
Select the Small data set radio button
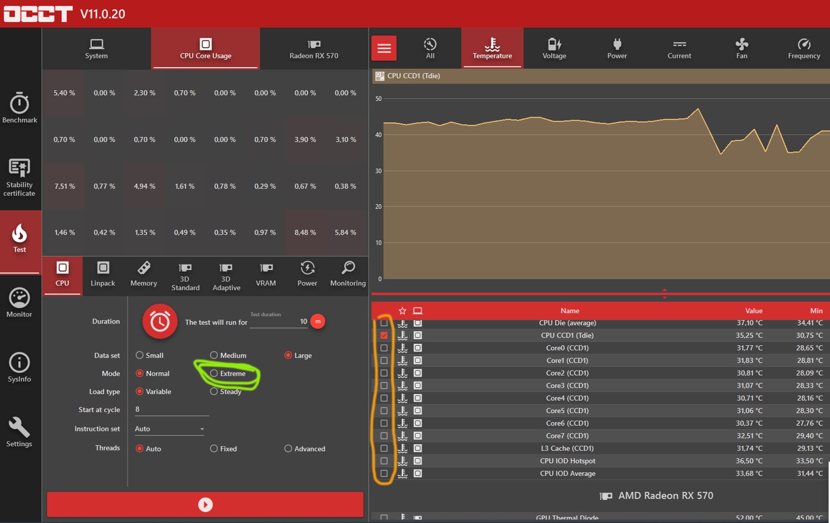point(139,355)
